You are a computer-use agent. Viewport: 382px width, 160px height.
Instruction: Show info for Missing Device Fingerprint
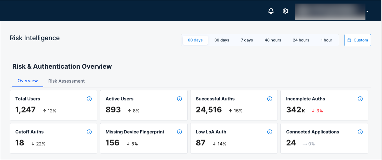coord(179,132)
